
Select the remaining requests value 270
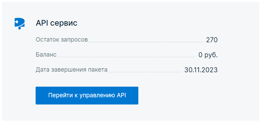click(212, 40)
